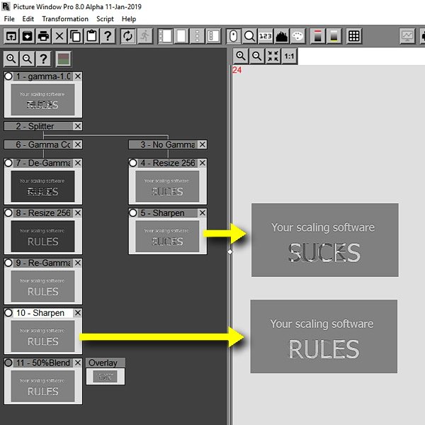Screen dimensions: 425x425
Task: Toggle the circle on node 1 - gamma-1.0
Action: pos(8,76)
